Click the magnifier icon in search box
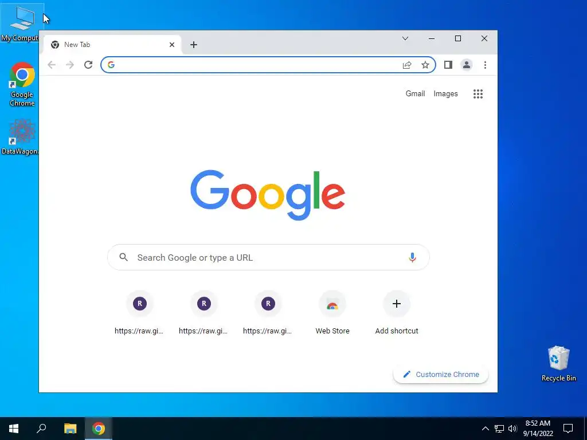Screen dimensions: 587x440 pos(124,257)
